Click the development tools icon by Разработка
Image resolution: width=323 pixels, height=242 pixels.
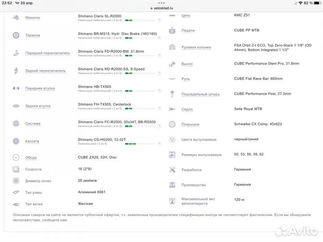172,170
